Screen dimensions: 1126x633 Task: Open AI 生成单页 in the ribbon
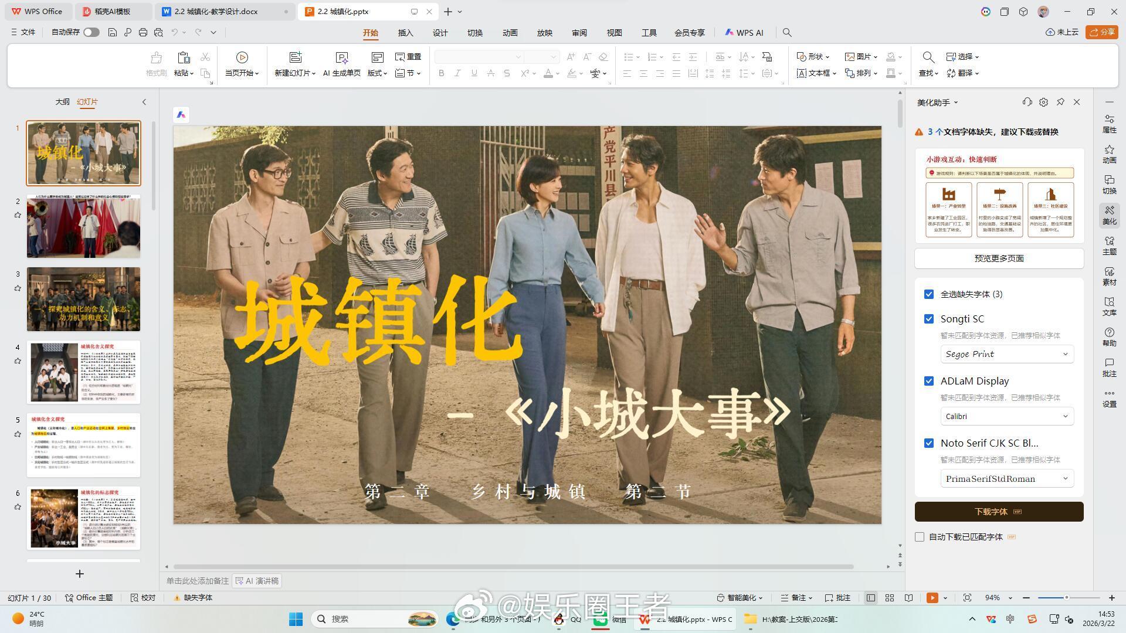click(x=342, y=64)
